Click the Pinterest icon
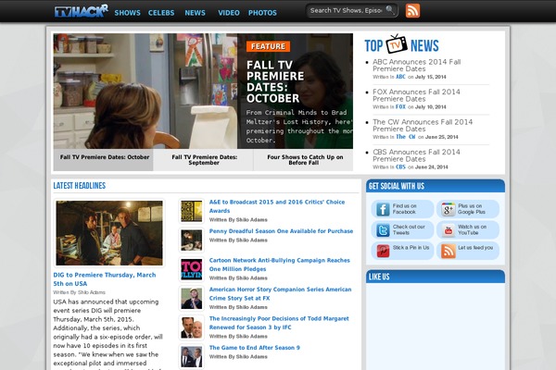The width and height of the screenshot is (556, 370). pos(383,251)
